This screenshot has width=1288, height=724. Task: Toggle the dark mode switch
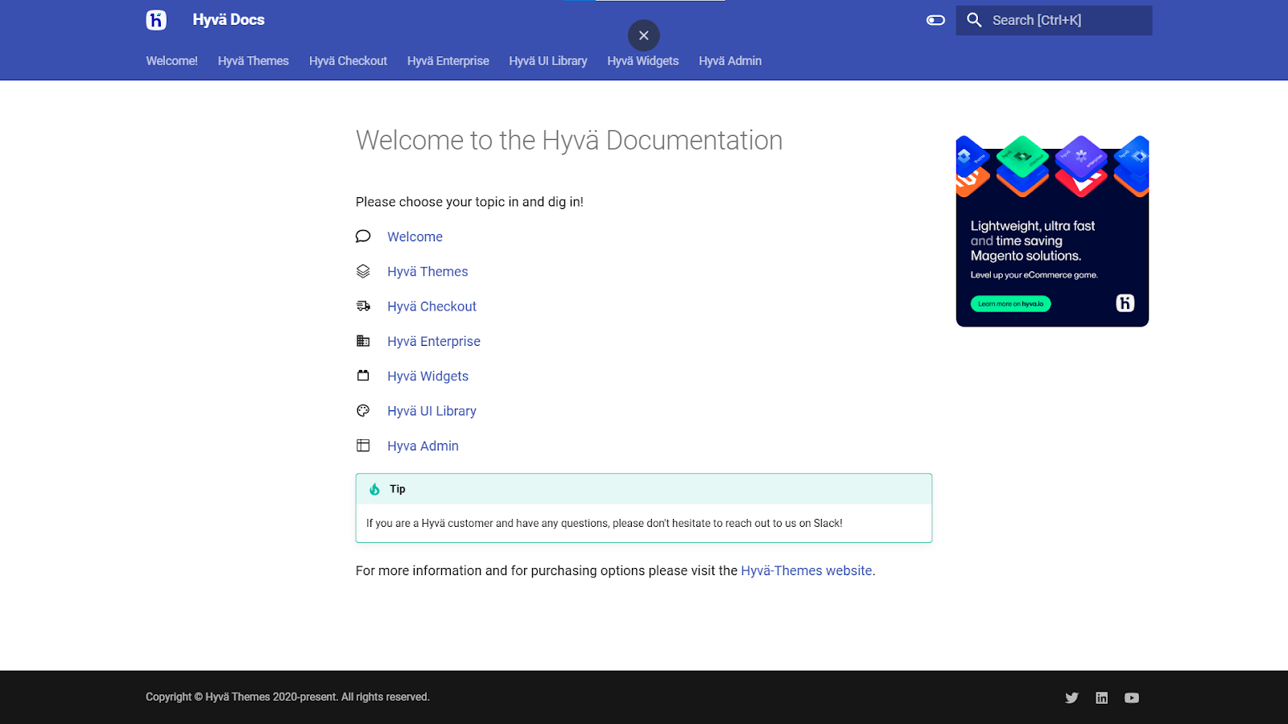(935, 20)
